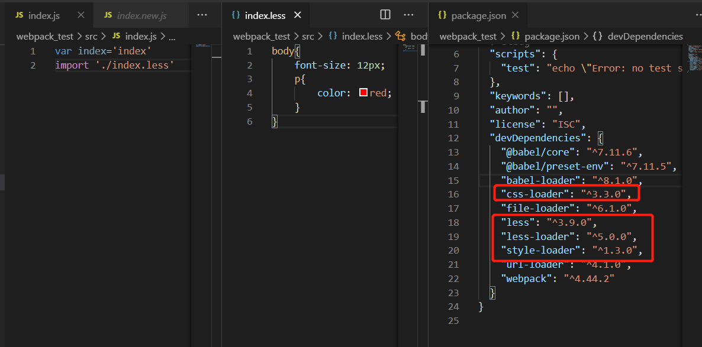Image resolution: width=702 pixels, height=347 pixels.
Task: Click the split editor right icon
Action: (x=385, y=15)
